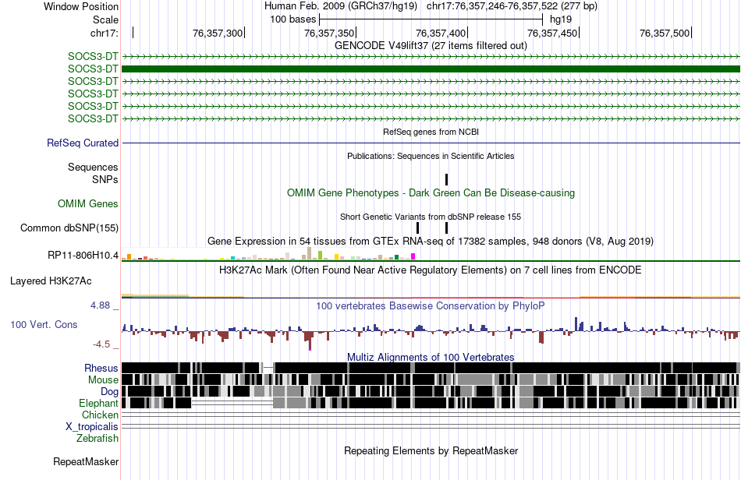Click the chr17: ruler label
The width and height of the screenshot is (741, 480).
(104, 33)
